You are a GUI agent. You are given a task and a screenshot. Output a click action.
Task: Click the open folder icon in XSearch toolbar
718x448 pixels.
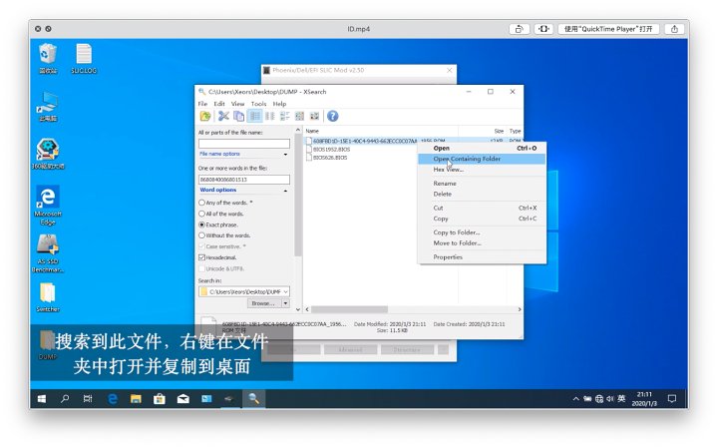point(205,116)
